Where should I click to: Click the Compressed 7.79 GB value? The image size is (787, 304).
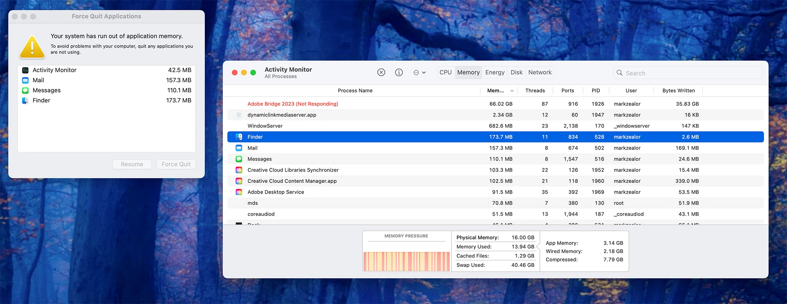pos(613,260)
